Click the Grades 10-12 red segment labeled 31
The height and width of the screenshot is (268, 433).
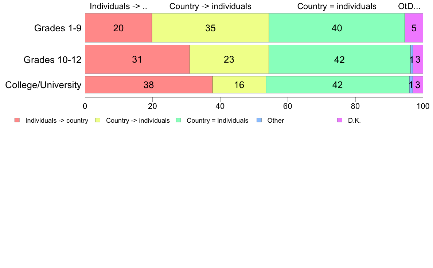coord(137,59)
